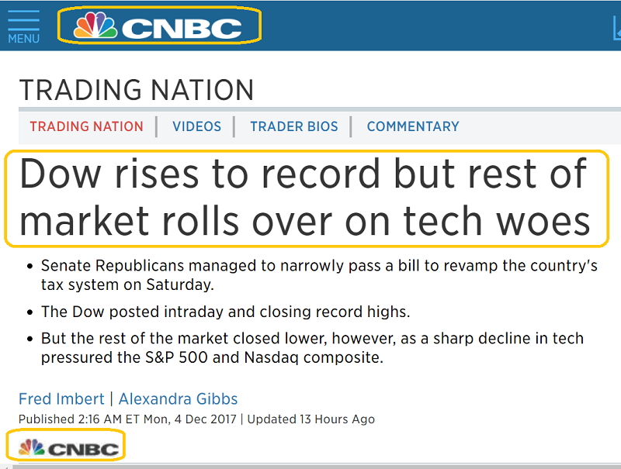
Task: Click the large TRADING NATION section heading
Action: tap(137, 90)
